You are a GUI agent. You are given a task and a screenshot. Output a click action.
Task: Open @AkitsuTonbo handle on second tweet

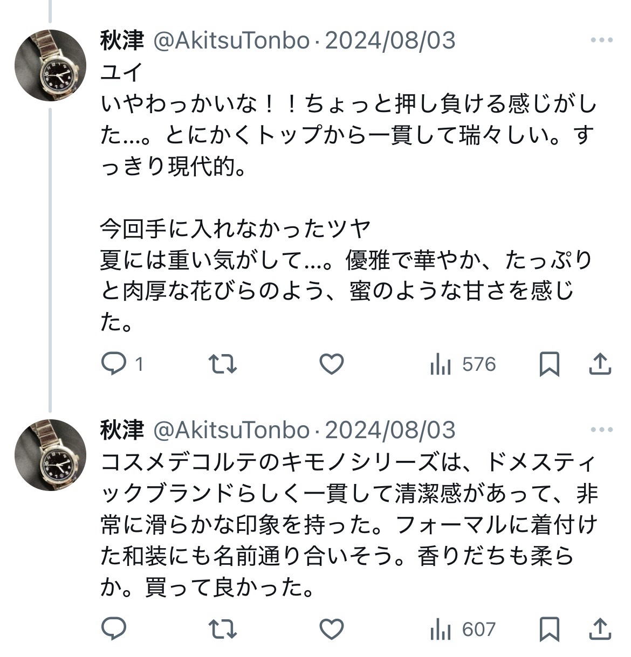[x=232, y=430]
